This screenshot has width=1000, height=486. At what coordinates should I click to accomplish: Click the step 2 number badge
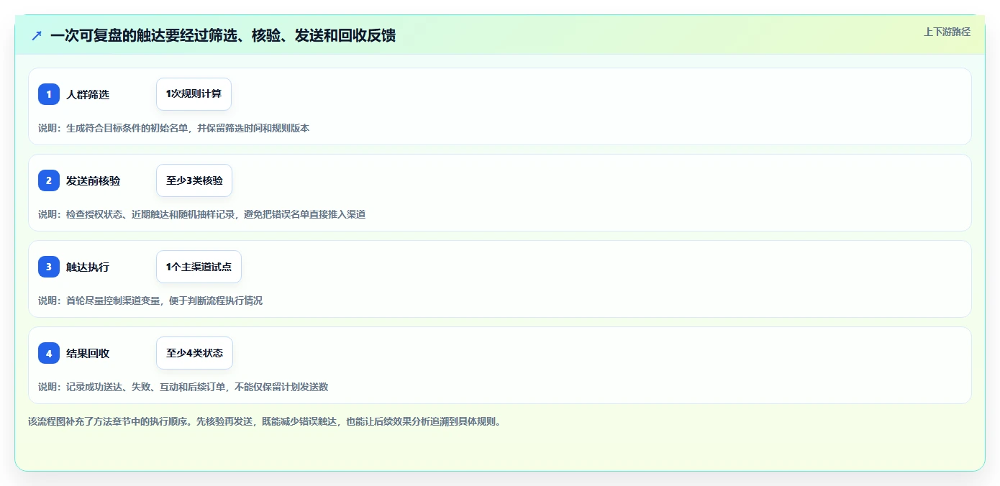pyautogui.click(x=49, y=180)
